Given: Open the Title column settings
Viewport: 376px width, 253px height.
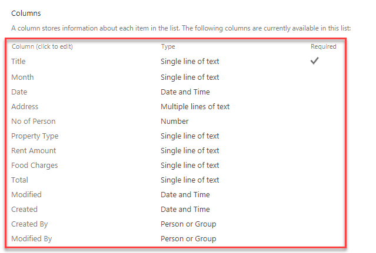Looking at the screenshot, I should click(18, 62).
